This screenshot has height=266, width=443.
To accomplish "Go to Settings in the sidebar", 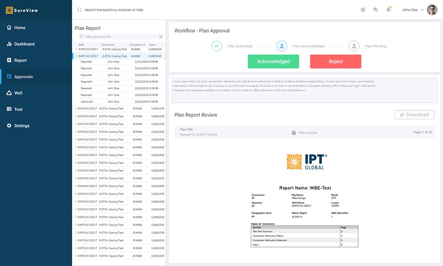I will 22,126.
